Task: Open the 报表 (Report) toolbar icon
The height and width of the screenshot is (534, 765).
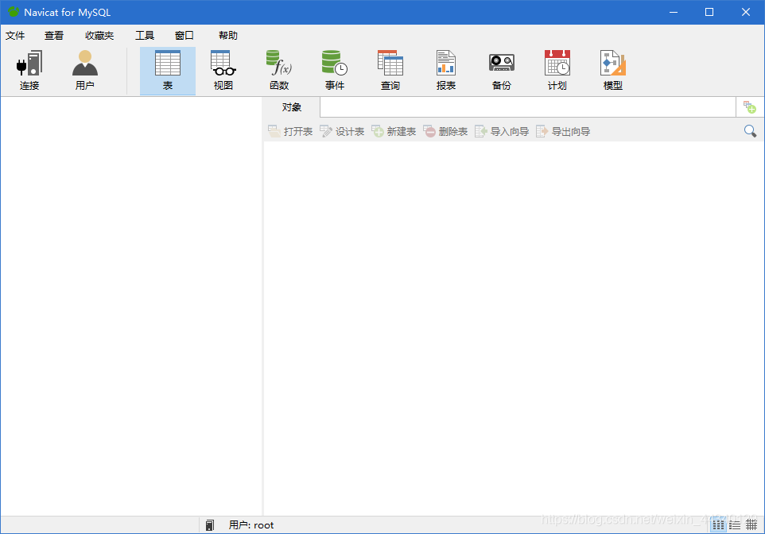Action: 445,71
